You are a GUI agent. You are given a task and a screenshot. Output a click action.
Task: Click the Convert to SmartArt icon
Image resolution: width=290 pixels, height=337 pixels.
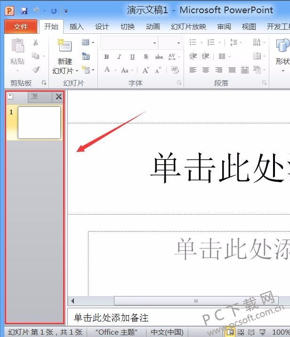tap(257, 70)
